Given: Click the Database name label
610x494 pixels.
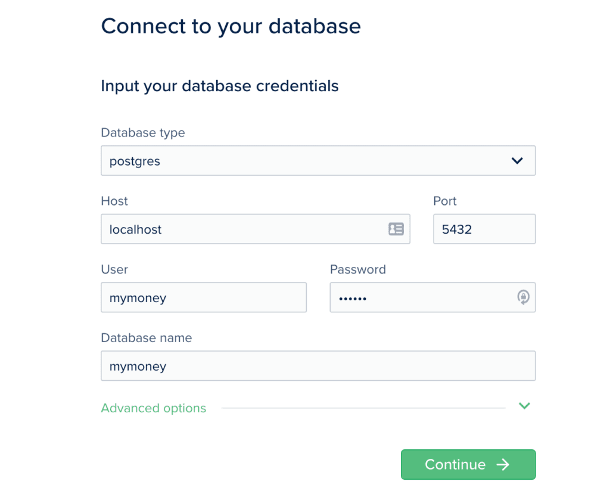Looking at the screenshot, I should (x=147, y=337).
